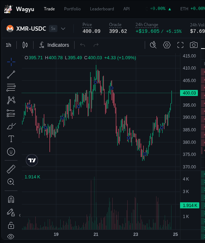The image size is (205, 243).
Task: Toggle lock all drawings
Action: click(x=11, y=225)
